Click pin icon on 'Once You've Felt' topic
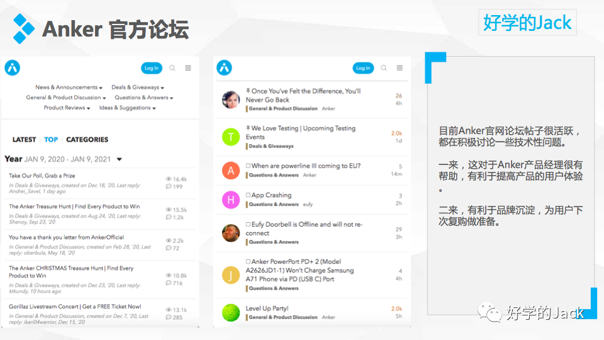 coord(248,91)
